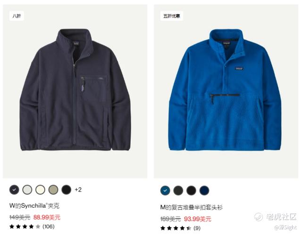Open the W的Synchilla夹克 product title
Viewport: 302px width, 234px height.
(x=34, y=206)
